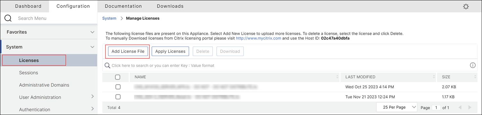This screenshot has width=482, height=115.
Task: Click the Add License File button
Action: click(128, 51)
